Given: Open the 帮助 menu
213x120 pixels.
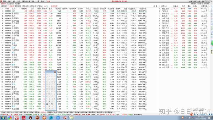Looking at the screenshot, I should [x=42, y=1].
